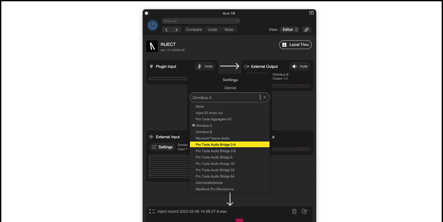Click the window expand icon in title bar
Screen dimensions: 443x222
[311, 13]
